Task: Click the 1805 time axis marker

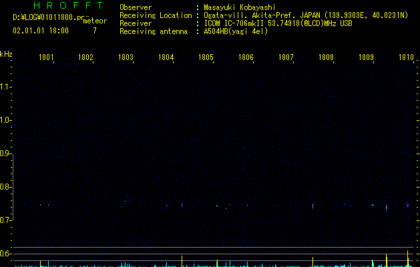Action: (206, 57)
